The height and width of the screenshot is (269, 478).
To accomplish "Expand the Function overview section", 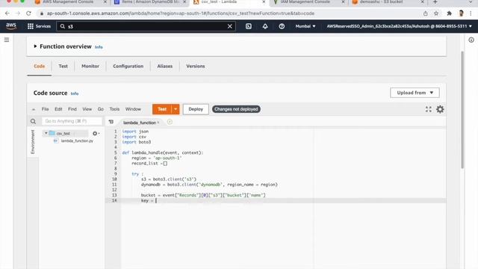I will [35, 46].
